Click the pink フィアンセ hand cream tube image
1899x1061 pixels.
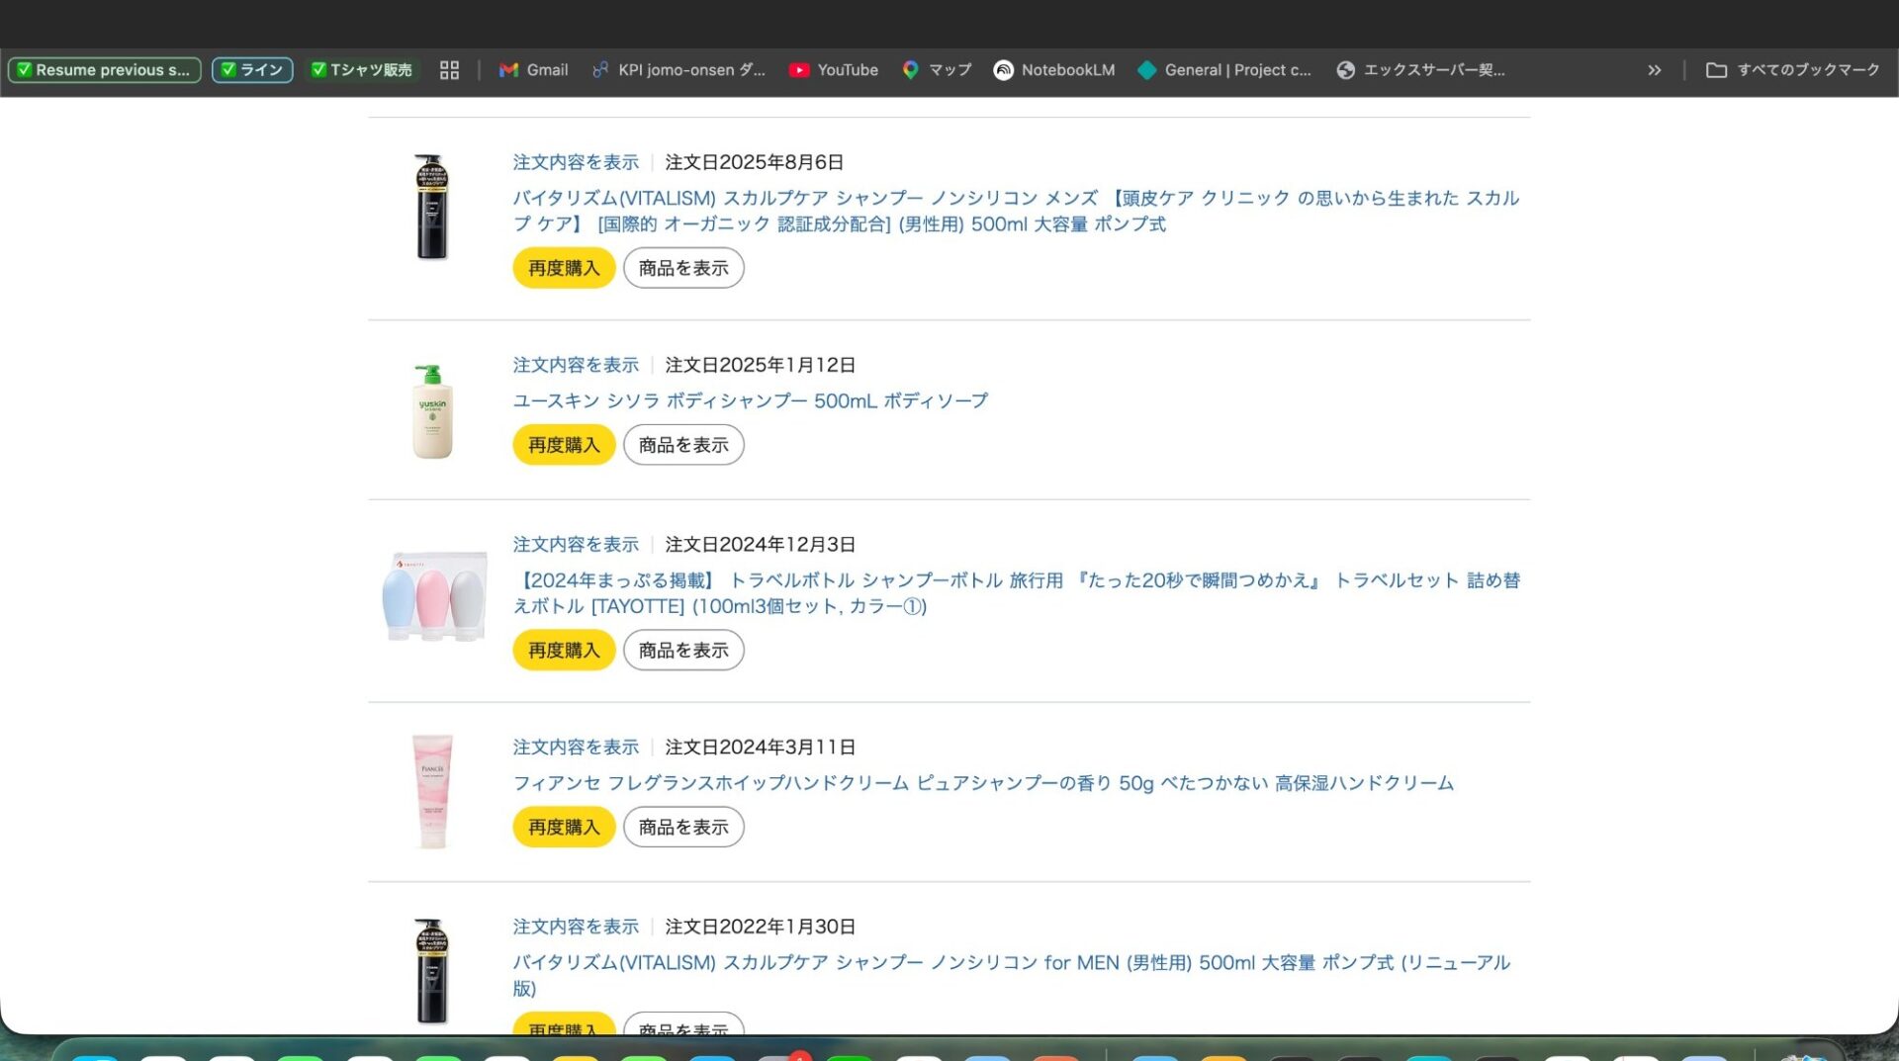[x=432, y=792]
